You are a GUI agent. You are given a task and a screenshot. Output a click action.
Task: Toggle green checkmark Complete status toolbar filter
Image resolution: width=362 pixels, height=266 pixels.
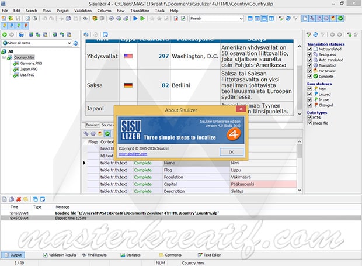(340, 19)
